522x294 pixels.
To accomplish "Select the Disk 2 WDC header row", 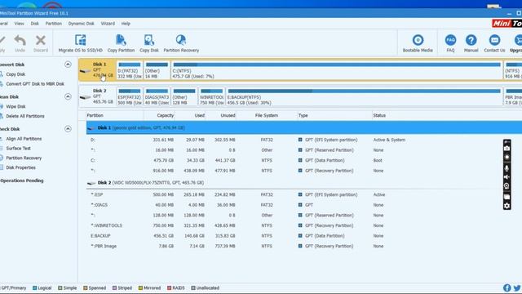I will (x=304, y=183).
